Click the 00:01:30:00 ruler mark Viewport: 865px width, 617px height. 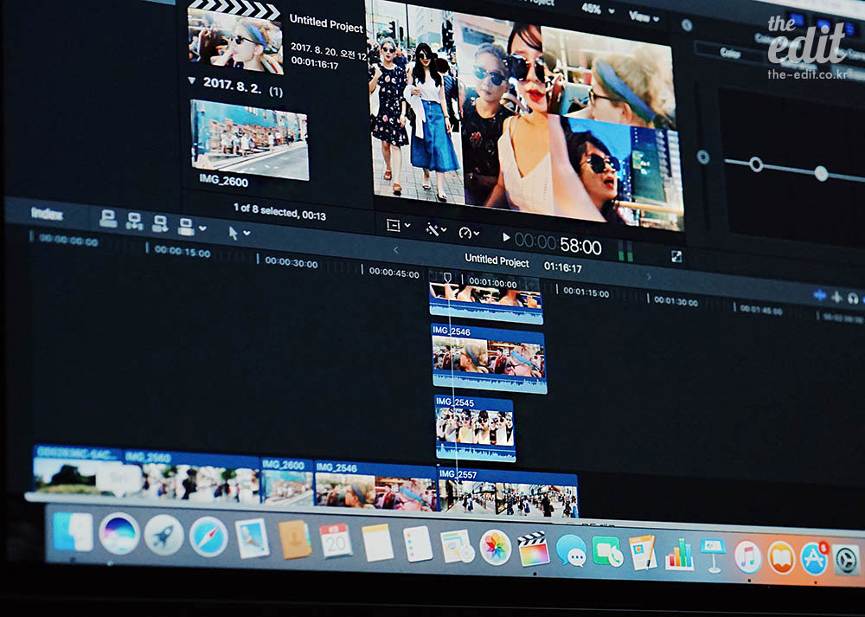click(676, 301)
